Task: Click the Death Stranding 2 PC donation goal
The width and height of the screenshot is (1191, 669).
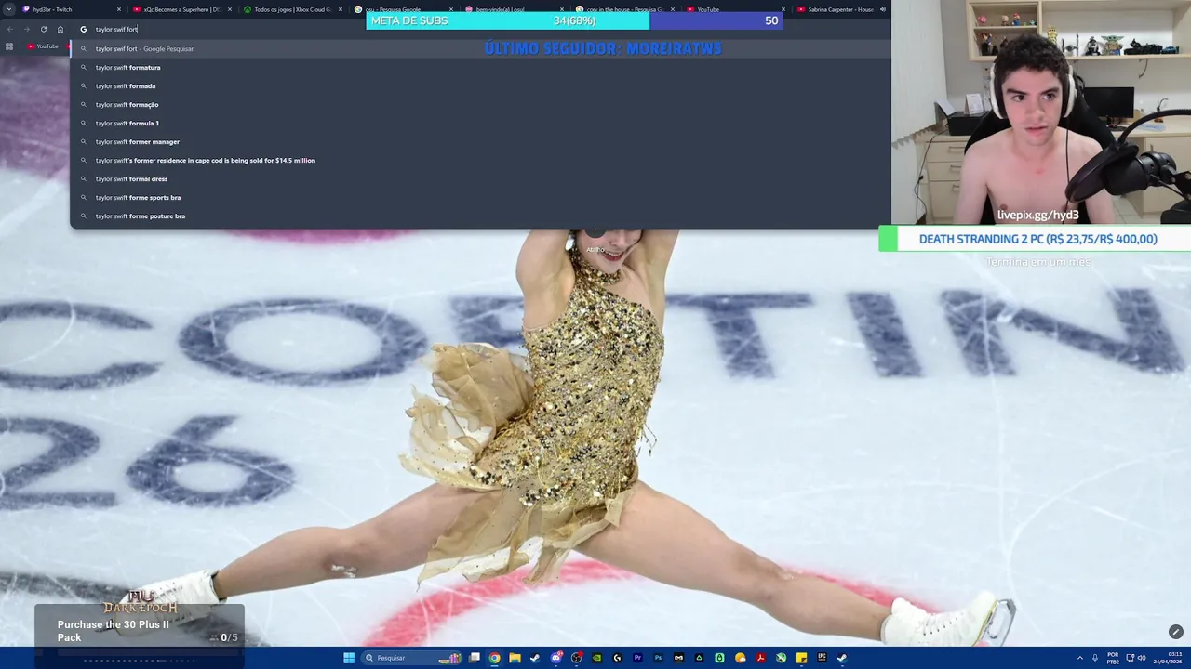Action: coord(1035,239)
